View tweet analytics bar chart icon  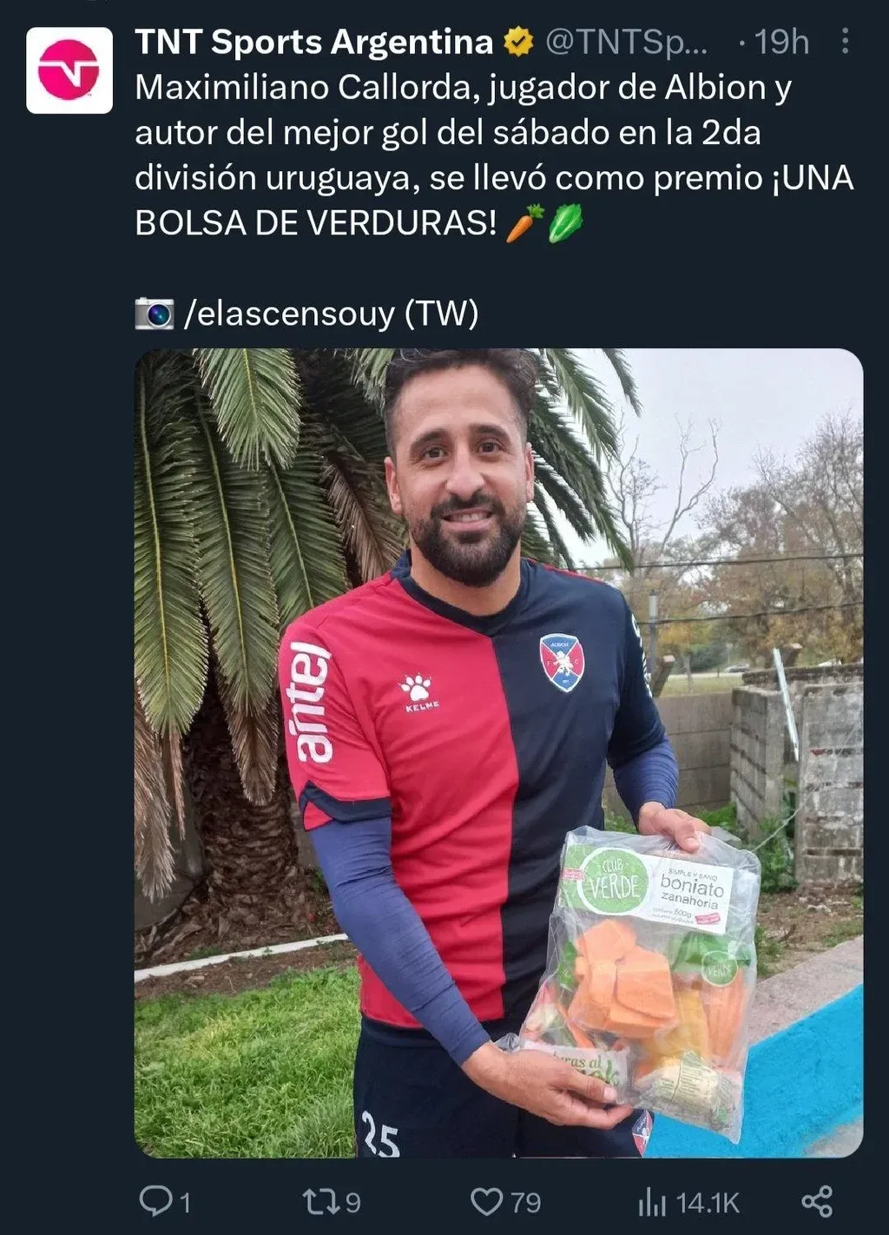pyautogui.click(x=652, y=1203)
